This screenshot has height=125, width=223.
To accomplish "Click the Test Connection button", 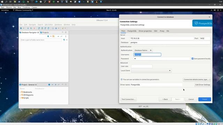I will click(x=128, y=99).
